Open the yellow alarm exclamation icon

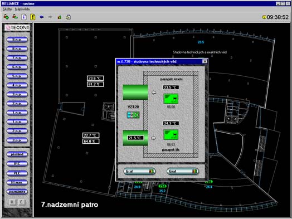coord(33,17)
